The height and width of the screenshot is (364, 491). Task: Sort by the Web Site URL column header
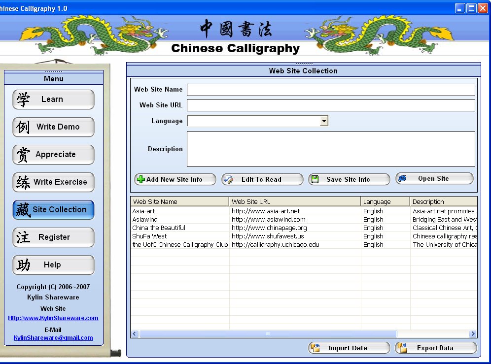295,201
